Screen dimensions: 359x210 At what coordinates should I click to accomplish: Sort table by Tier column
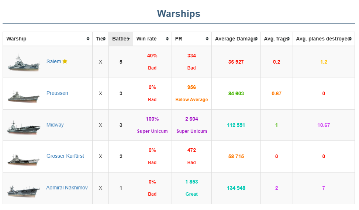pyautogui.click(x=100, y=39)
